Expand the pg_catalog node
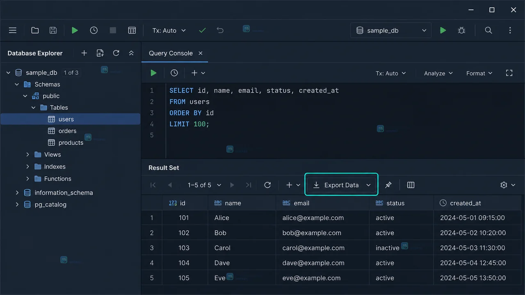The image size is (525, 295). coord(17,204)
